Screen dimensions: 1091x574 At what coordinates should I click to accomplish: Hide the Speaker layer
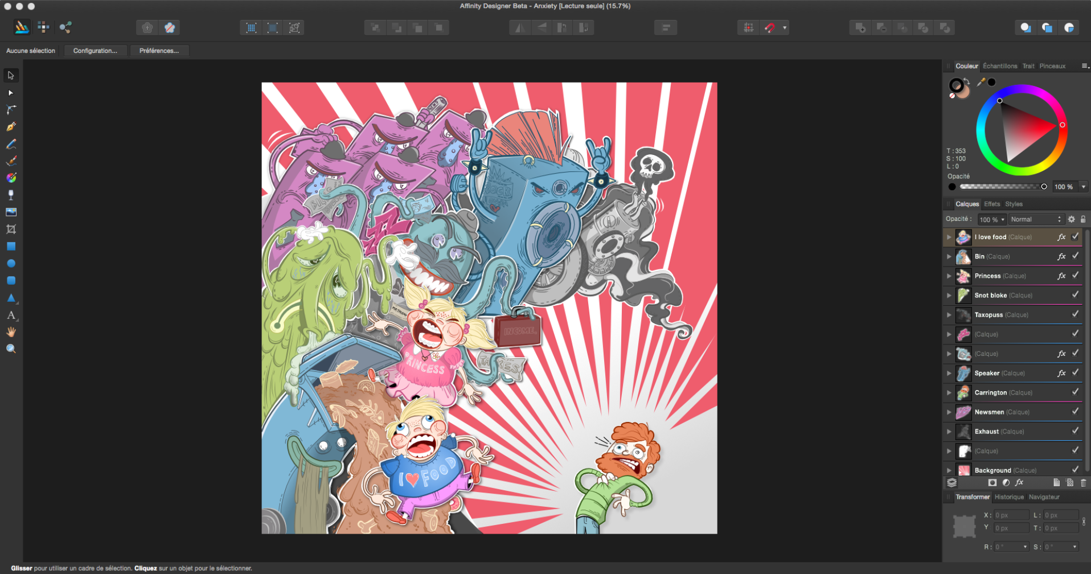coord(1075,372)
